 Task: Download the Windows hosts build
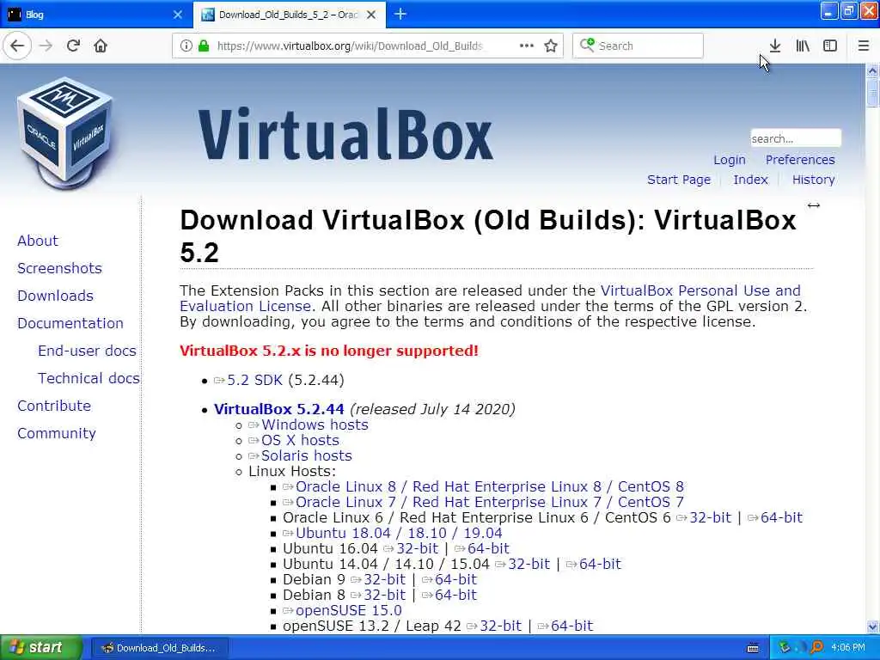click(x=315, y=425)
